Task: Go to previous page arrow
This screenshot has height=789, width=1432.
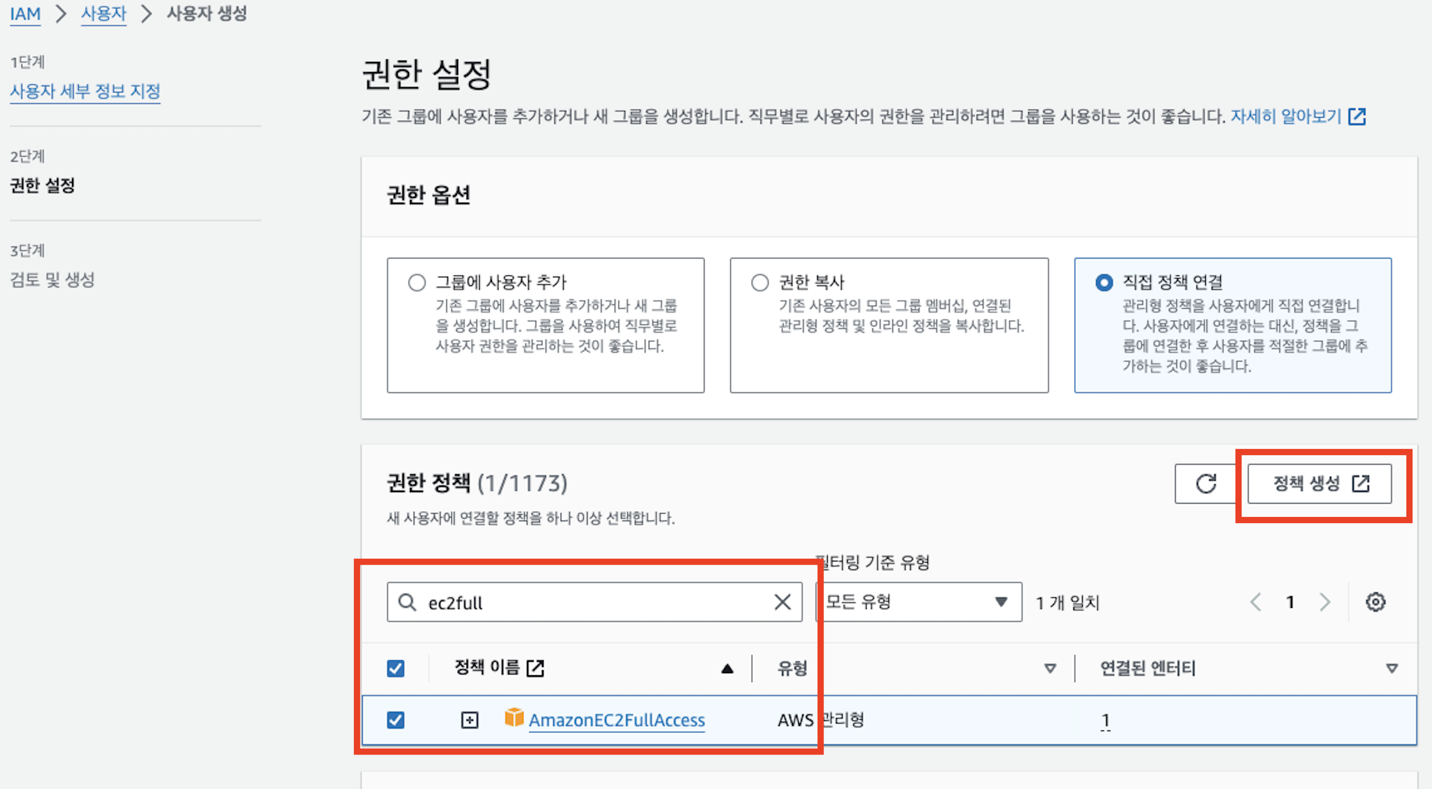Action: click(1255, 602)
